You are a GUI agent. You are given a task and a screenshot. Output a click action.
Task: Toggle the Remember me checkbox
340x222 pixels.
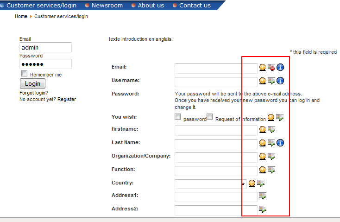(x=25, y=74)
